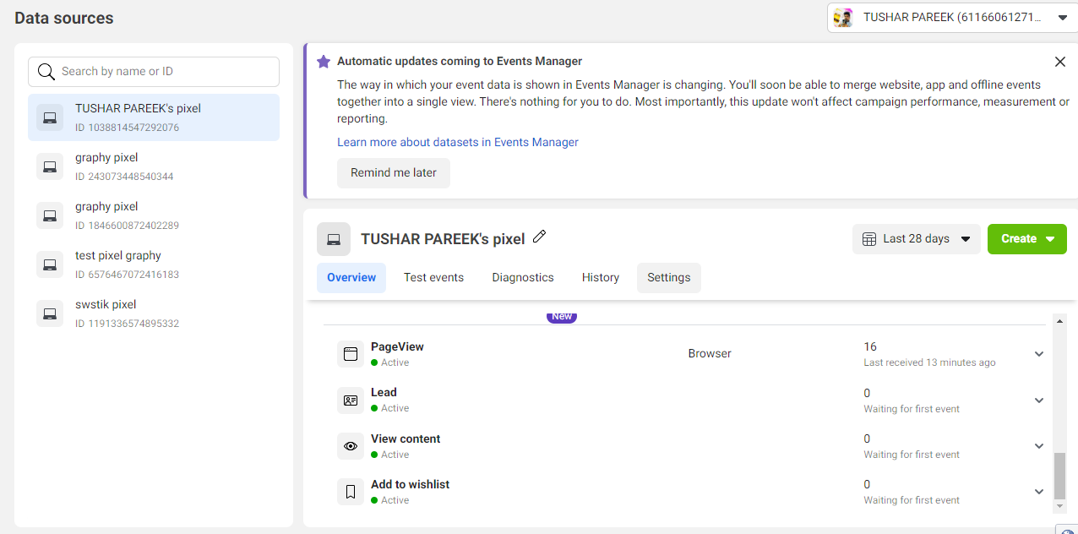
Task: Open the Create dropdown menu
Action: (x=1026, y=238)
